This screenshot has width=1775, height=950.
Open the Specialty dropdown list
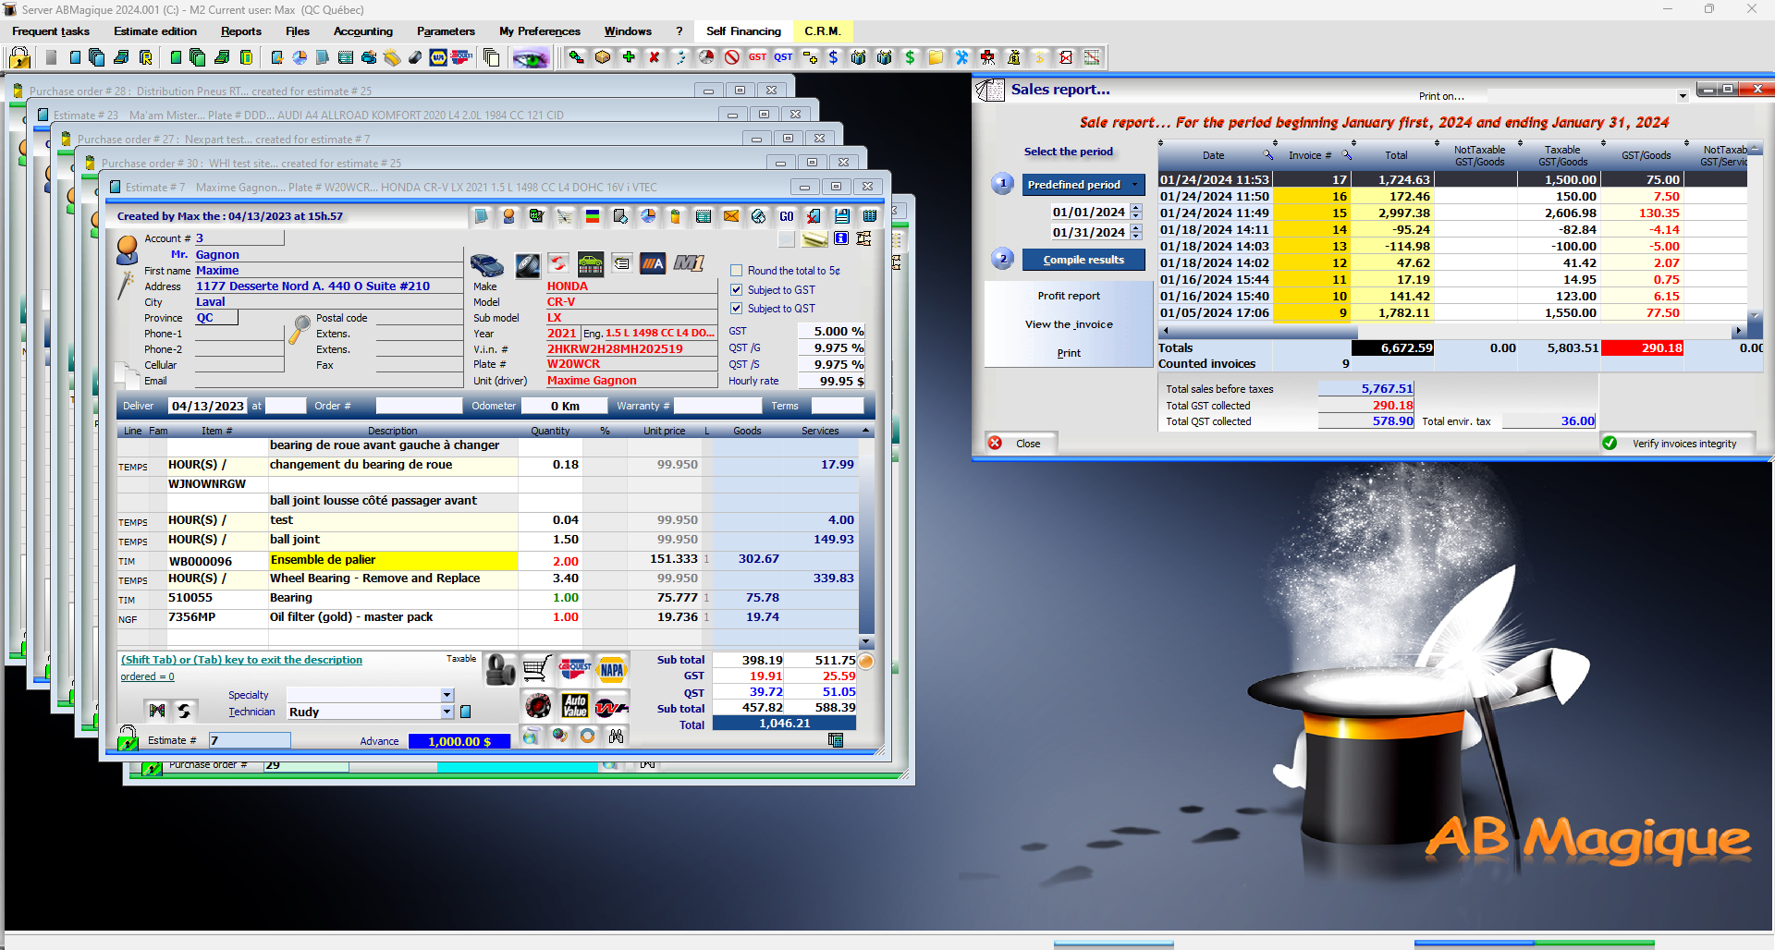447,695
